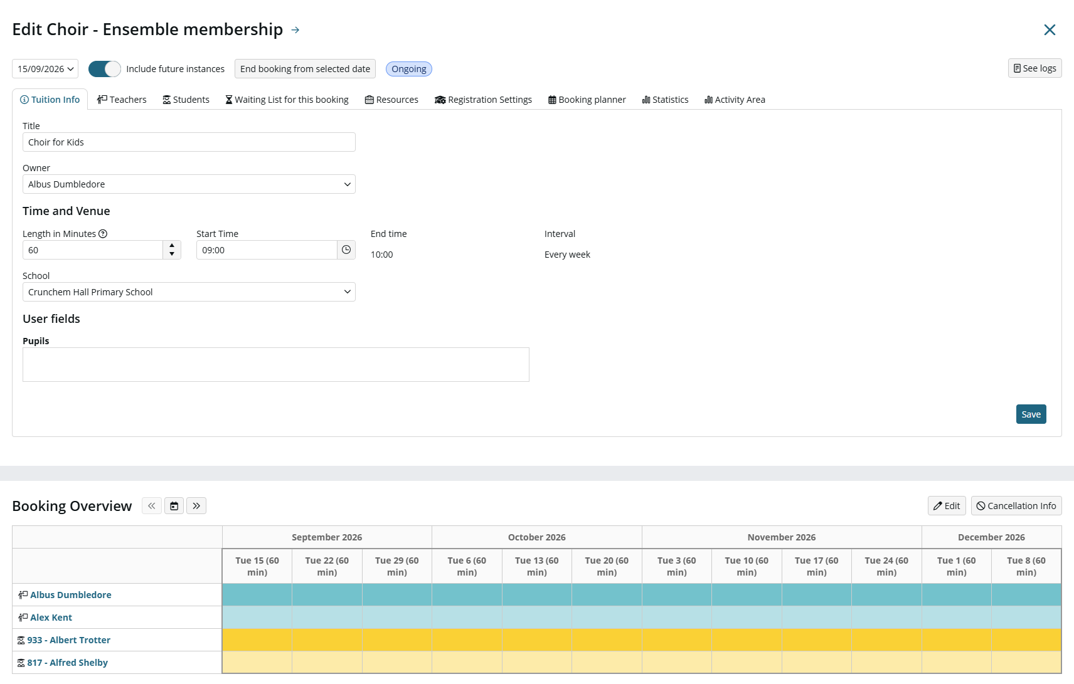Click End booking from selected date
Image resolution: width=1074 pixels, height=684 pixels.
(305, 69)
